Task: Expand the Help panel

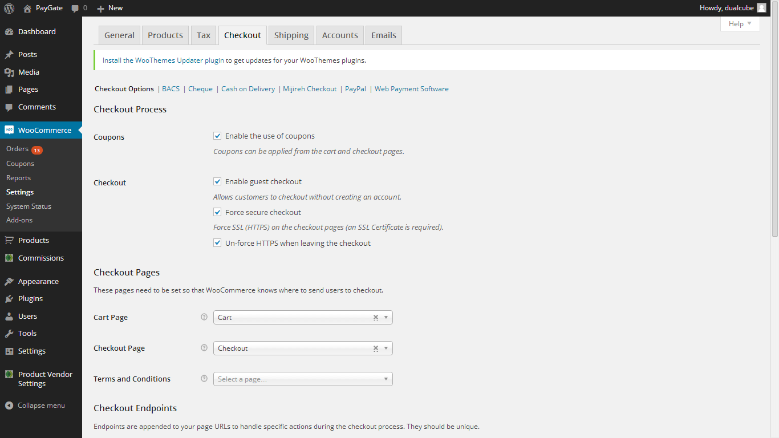Action: point(740,23)
